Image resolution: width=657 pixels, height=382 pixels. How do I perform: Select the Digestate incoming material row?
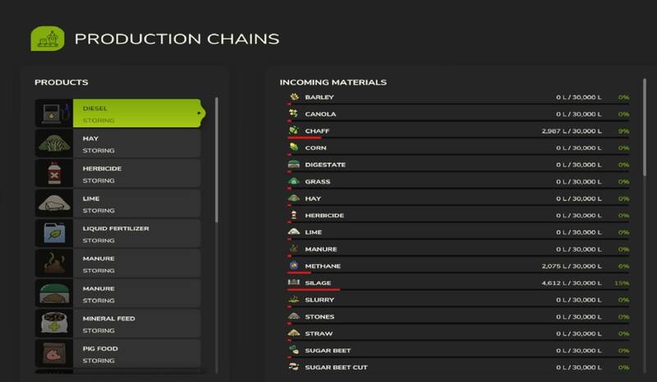click(457, 165)
